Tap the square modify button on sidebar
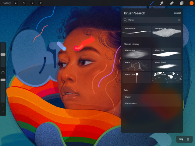 (3, 73)
